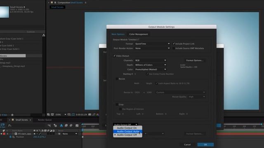Image resolution: width=264 pixels, height=148 pixels.
Task: Click the time navigator start handle in timeline
Action: (82, 124)
